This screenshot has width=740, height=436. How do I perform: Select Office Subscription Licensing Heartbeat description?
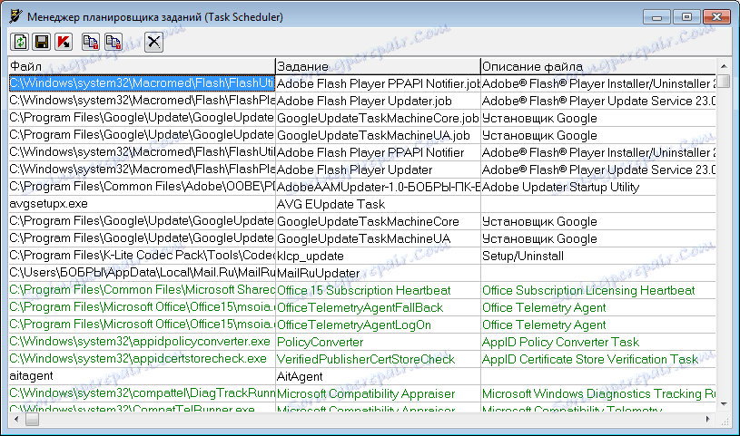[x=598, y=290]
